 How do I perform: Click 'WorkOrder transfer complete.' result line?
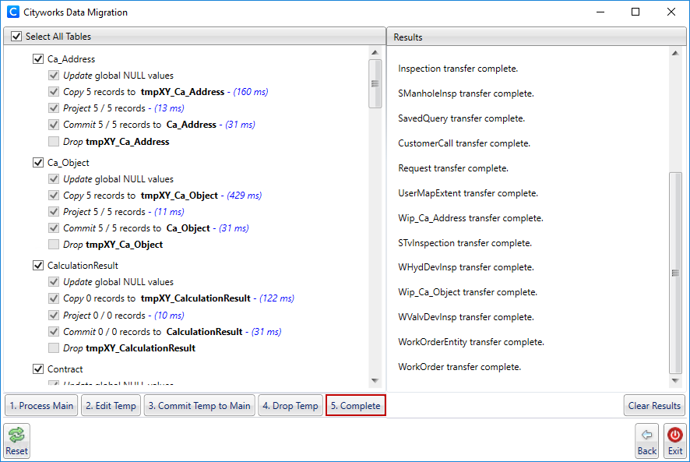[x=459, y=367]
